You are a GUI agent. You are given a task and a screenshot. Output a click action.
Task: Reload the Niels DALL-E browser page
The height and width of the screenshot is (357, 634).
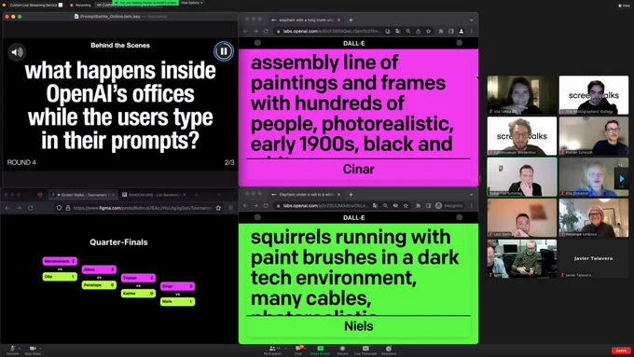point(266,206)
